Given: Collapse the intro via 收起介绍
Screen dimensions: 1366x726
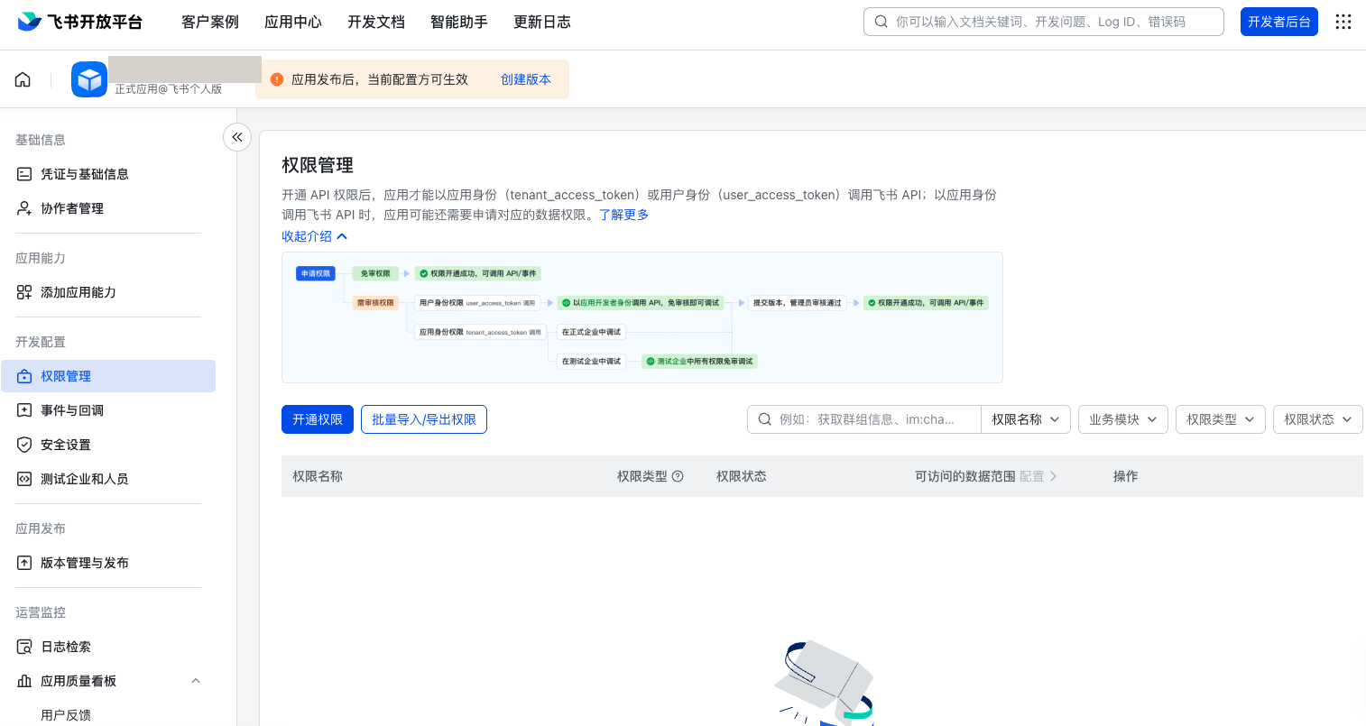Looking at the screenshot, I should click(314, 236).
